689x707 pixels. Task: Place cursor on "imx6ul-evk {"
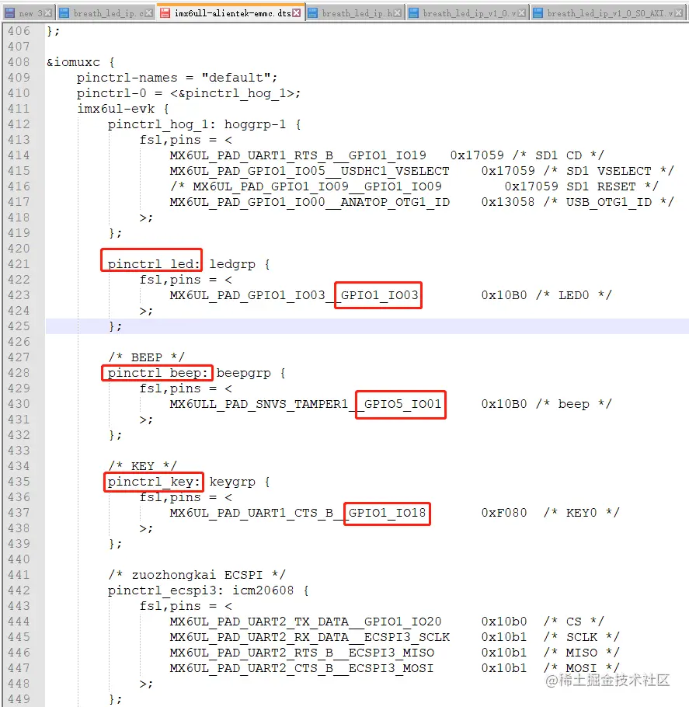[x=123, y=109]
